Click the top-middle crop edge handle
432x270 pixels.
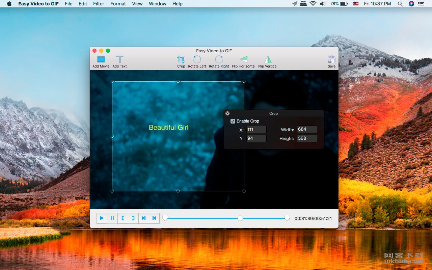[x=178, y=81]
